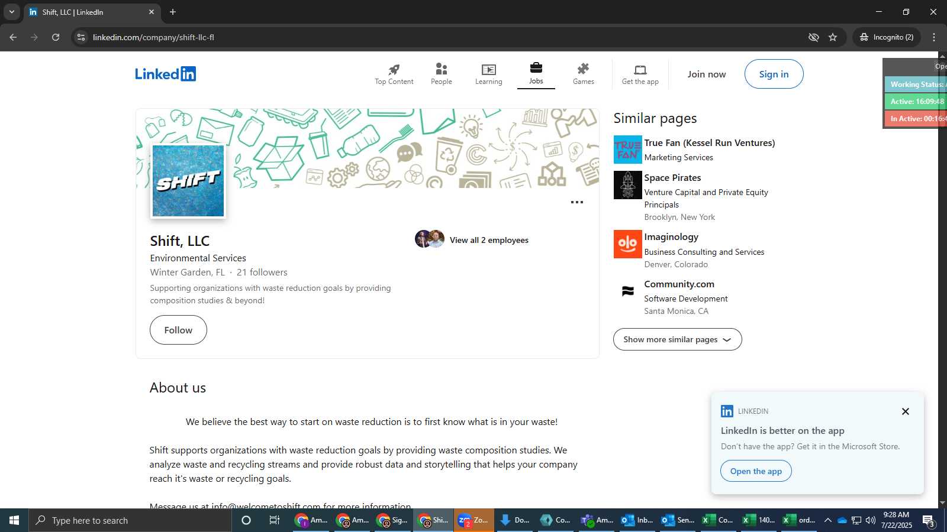This screenshot has height=532, width=947.
Task: Click the Space Pirates logo thumbnail
Action: pos(627,185)
